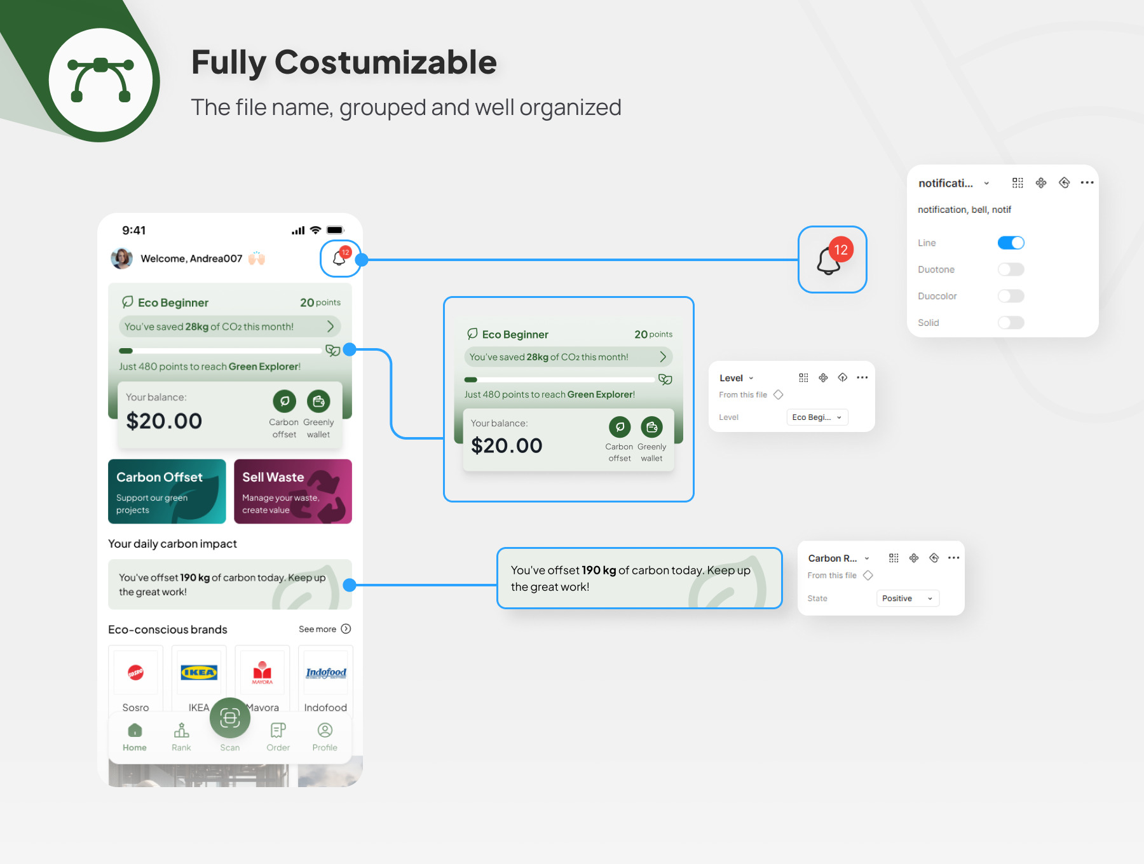Select the Sosro brand thumbnail

[x=135, y=672]
